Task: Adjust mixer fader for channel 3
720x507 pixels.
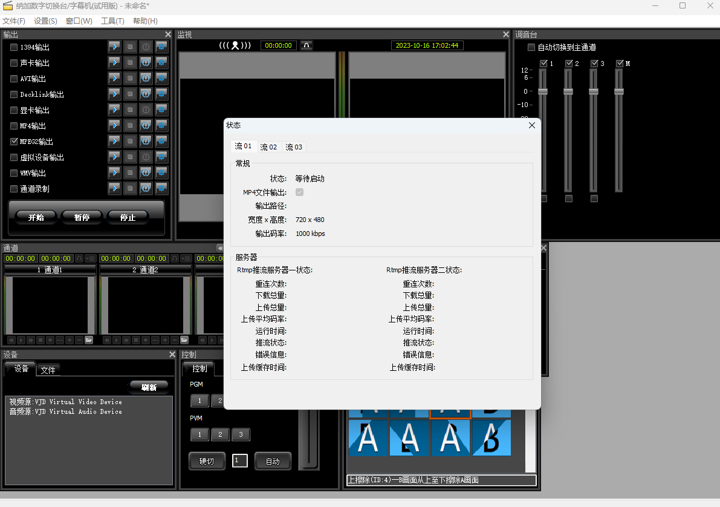Action: pos(594,91)
